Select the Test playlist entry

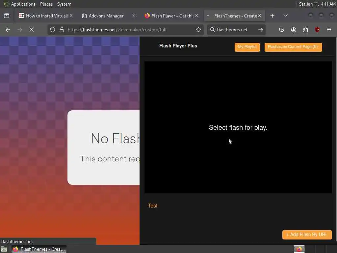pos(153,206)
